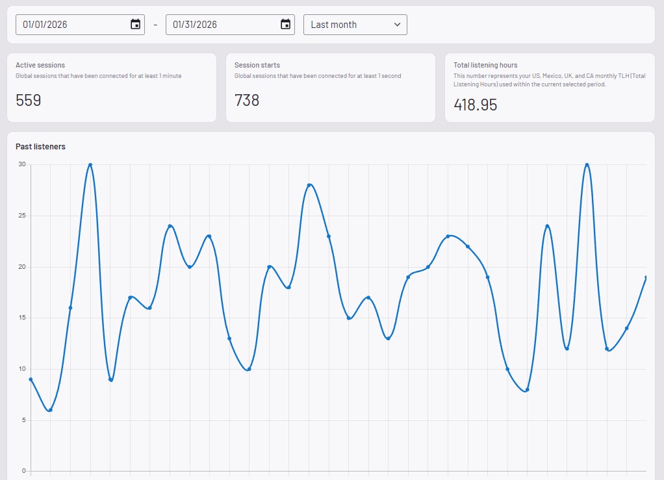
Task: Click the first data point on the chart
Action: coord(31,379)
